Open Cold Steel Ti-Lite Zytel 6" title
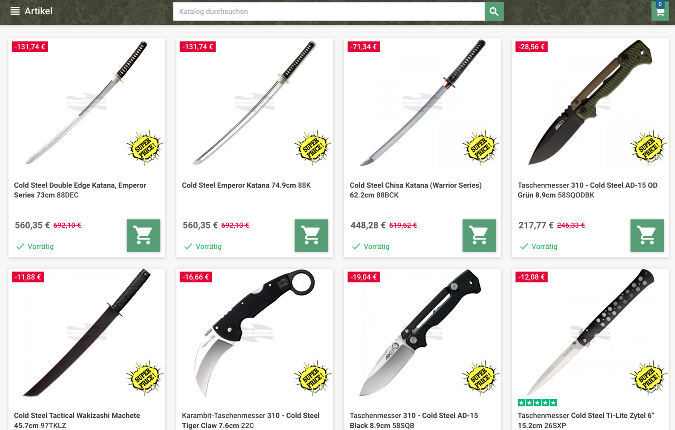 tap(586, 420)
